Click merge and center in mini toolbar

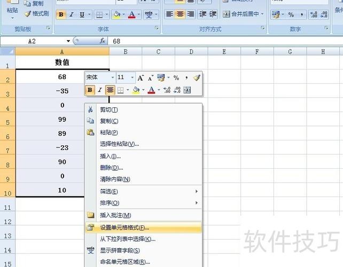click(187, 90)
